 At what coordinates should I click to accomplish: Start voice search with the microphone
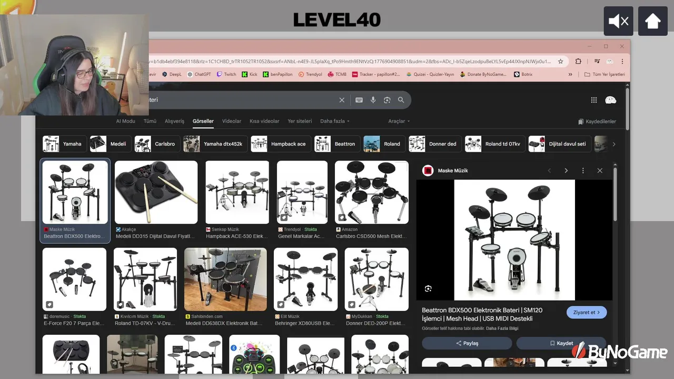coord(373,100)
